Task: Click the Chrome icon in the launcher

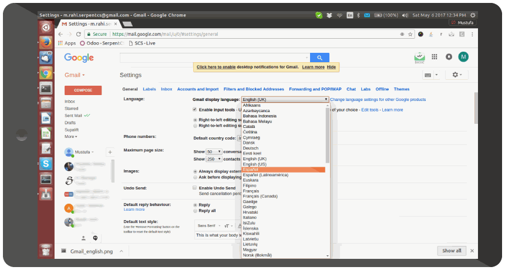Action: click(x=46, y=73)
